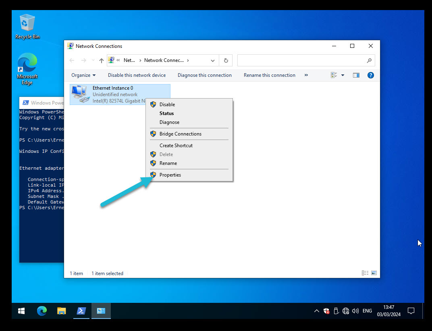Screen dimensions: 432x331
Task: Click the Help question mark icon
Action: point(371,75)
